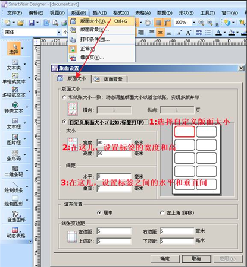Expand the fill color dropdown arrow
Viewport: 247px width, 267px height.
click(237, 33)
